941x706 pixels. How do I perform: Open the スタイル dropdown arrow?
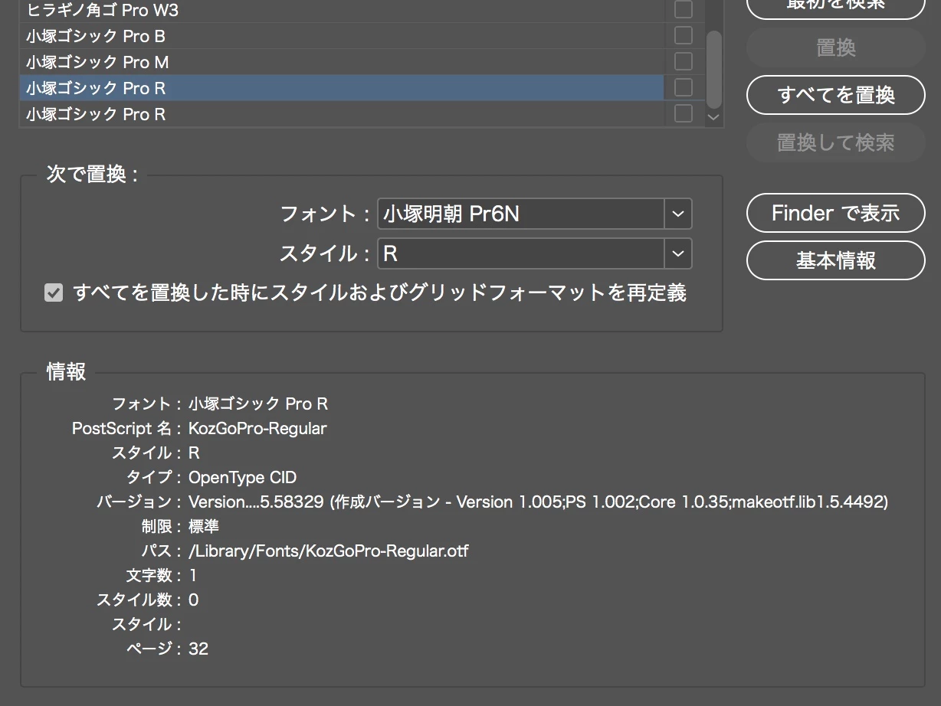677,253
